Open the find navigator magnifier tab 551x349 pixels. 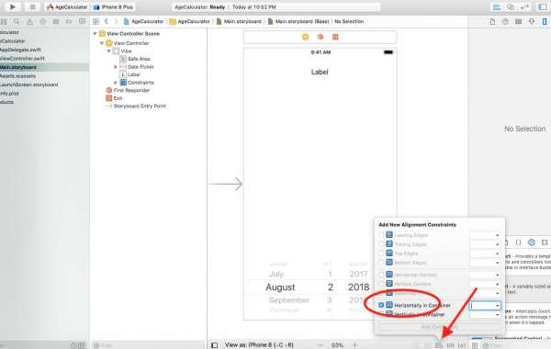tap(17, 21)
